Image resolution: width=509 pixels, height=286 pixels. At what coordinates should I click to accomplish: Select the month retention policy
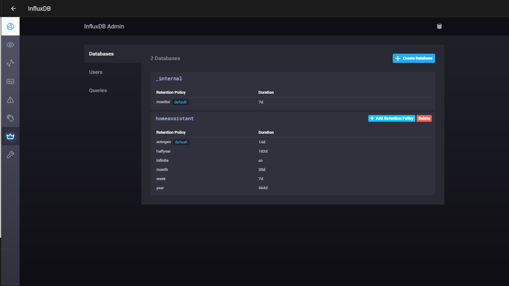162,169
